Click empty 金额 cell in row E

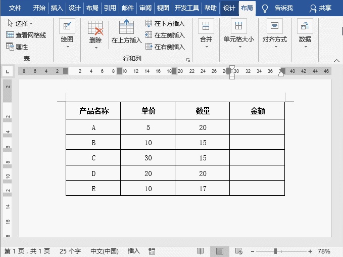257,188
